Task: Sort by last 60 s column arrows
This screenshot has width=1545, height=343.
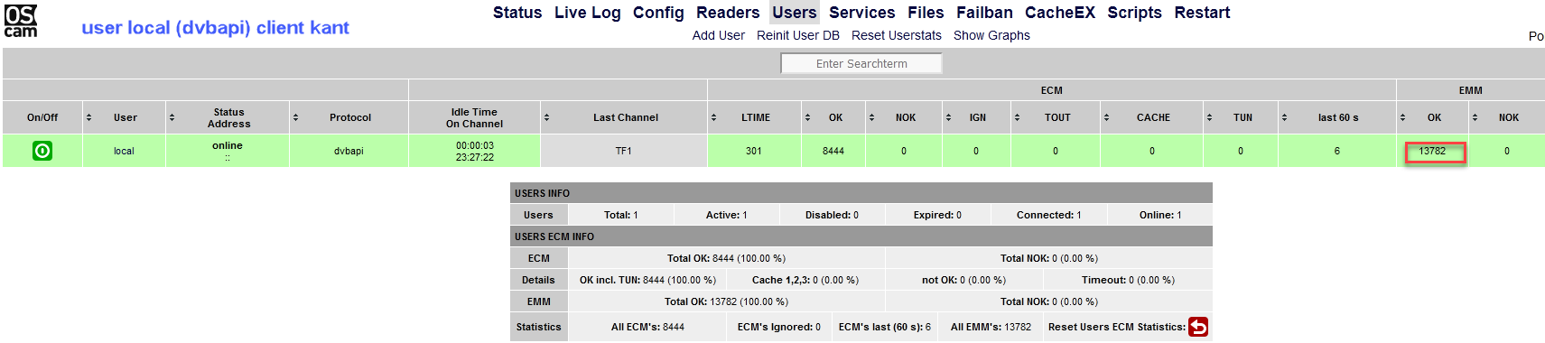Action: [x=1284, y=117]
